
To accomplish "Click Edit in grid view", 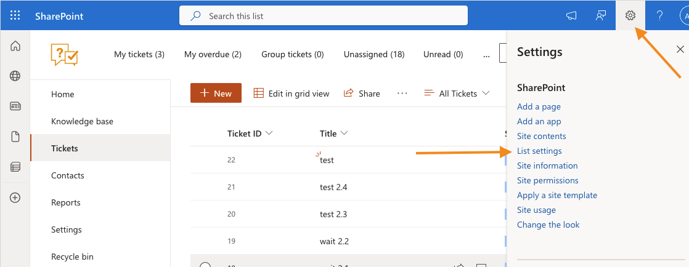I will [291, 94].
